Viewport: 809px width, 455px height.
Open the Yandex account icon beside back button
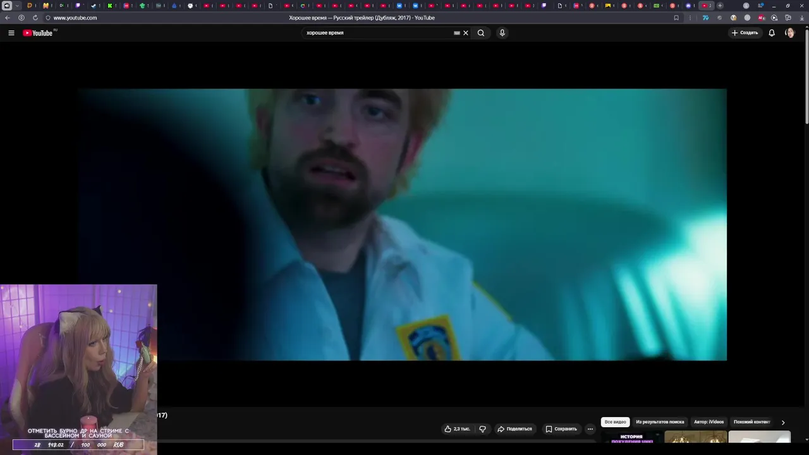21,18
